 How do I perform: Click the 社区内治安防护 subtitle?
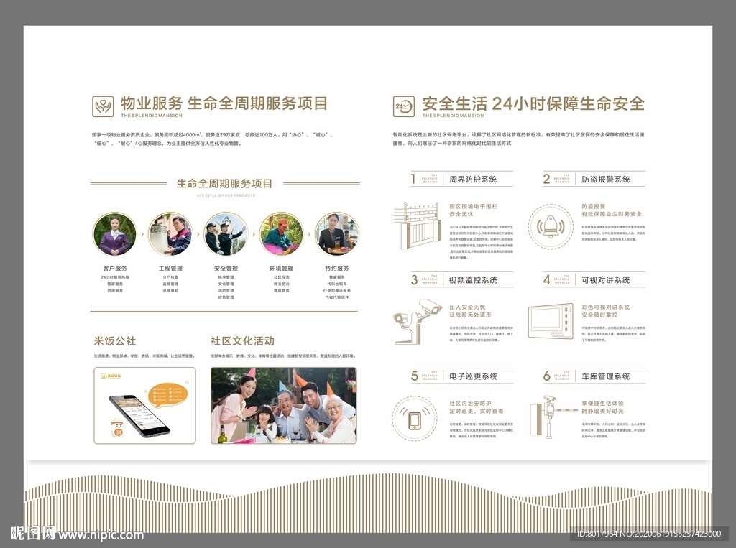pyautogui.click(x=470, y=403)
